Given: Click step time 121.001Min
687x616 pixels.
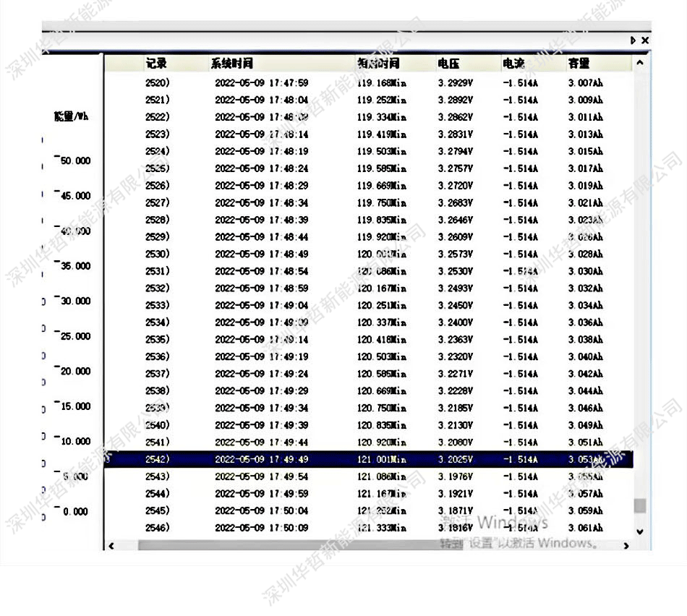Looking at the screenshot, I should [382, 459].
